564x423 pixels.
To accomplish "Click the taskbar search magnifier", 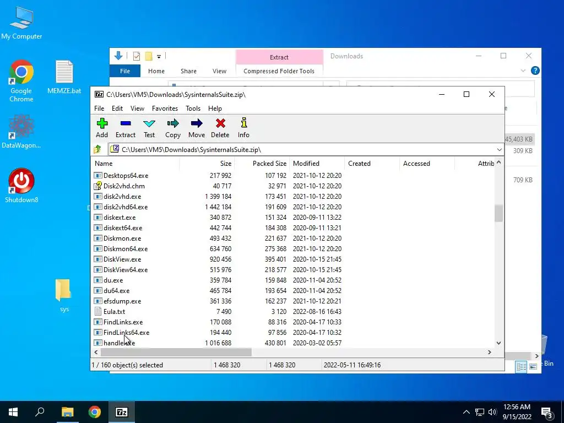I will coord(40,412).
